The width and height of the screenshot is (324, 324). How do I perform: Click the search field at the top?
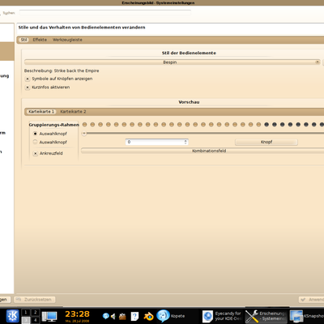pyautogui.click(x=105, y=13)
